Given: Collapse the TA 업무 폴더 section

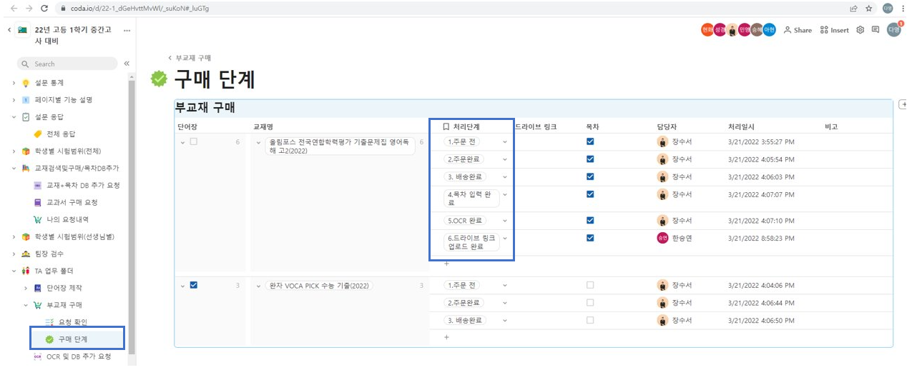Looking at the screenshot, I should pyautogui.click(x=14, y=271).
